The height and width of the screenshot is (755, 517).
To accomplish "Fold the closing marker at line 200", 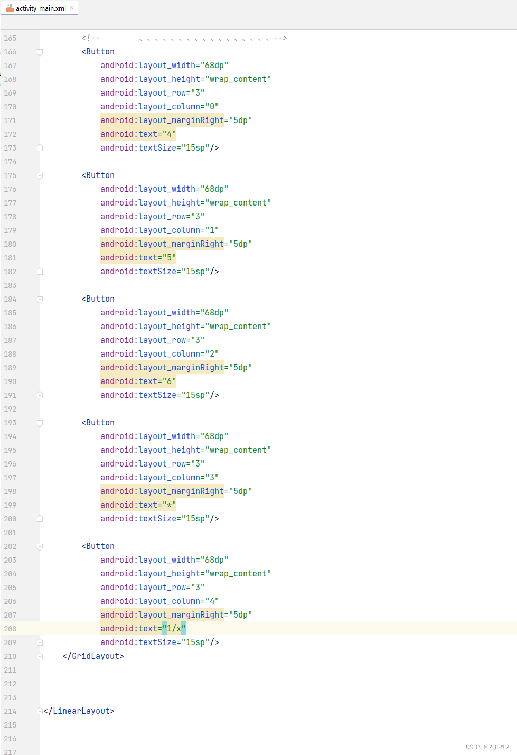I will coord(40,519).
